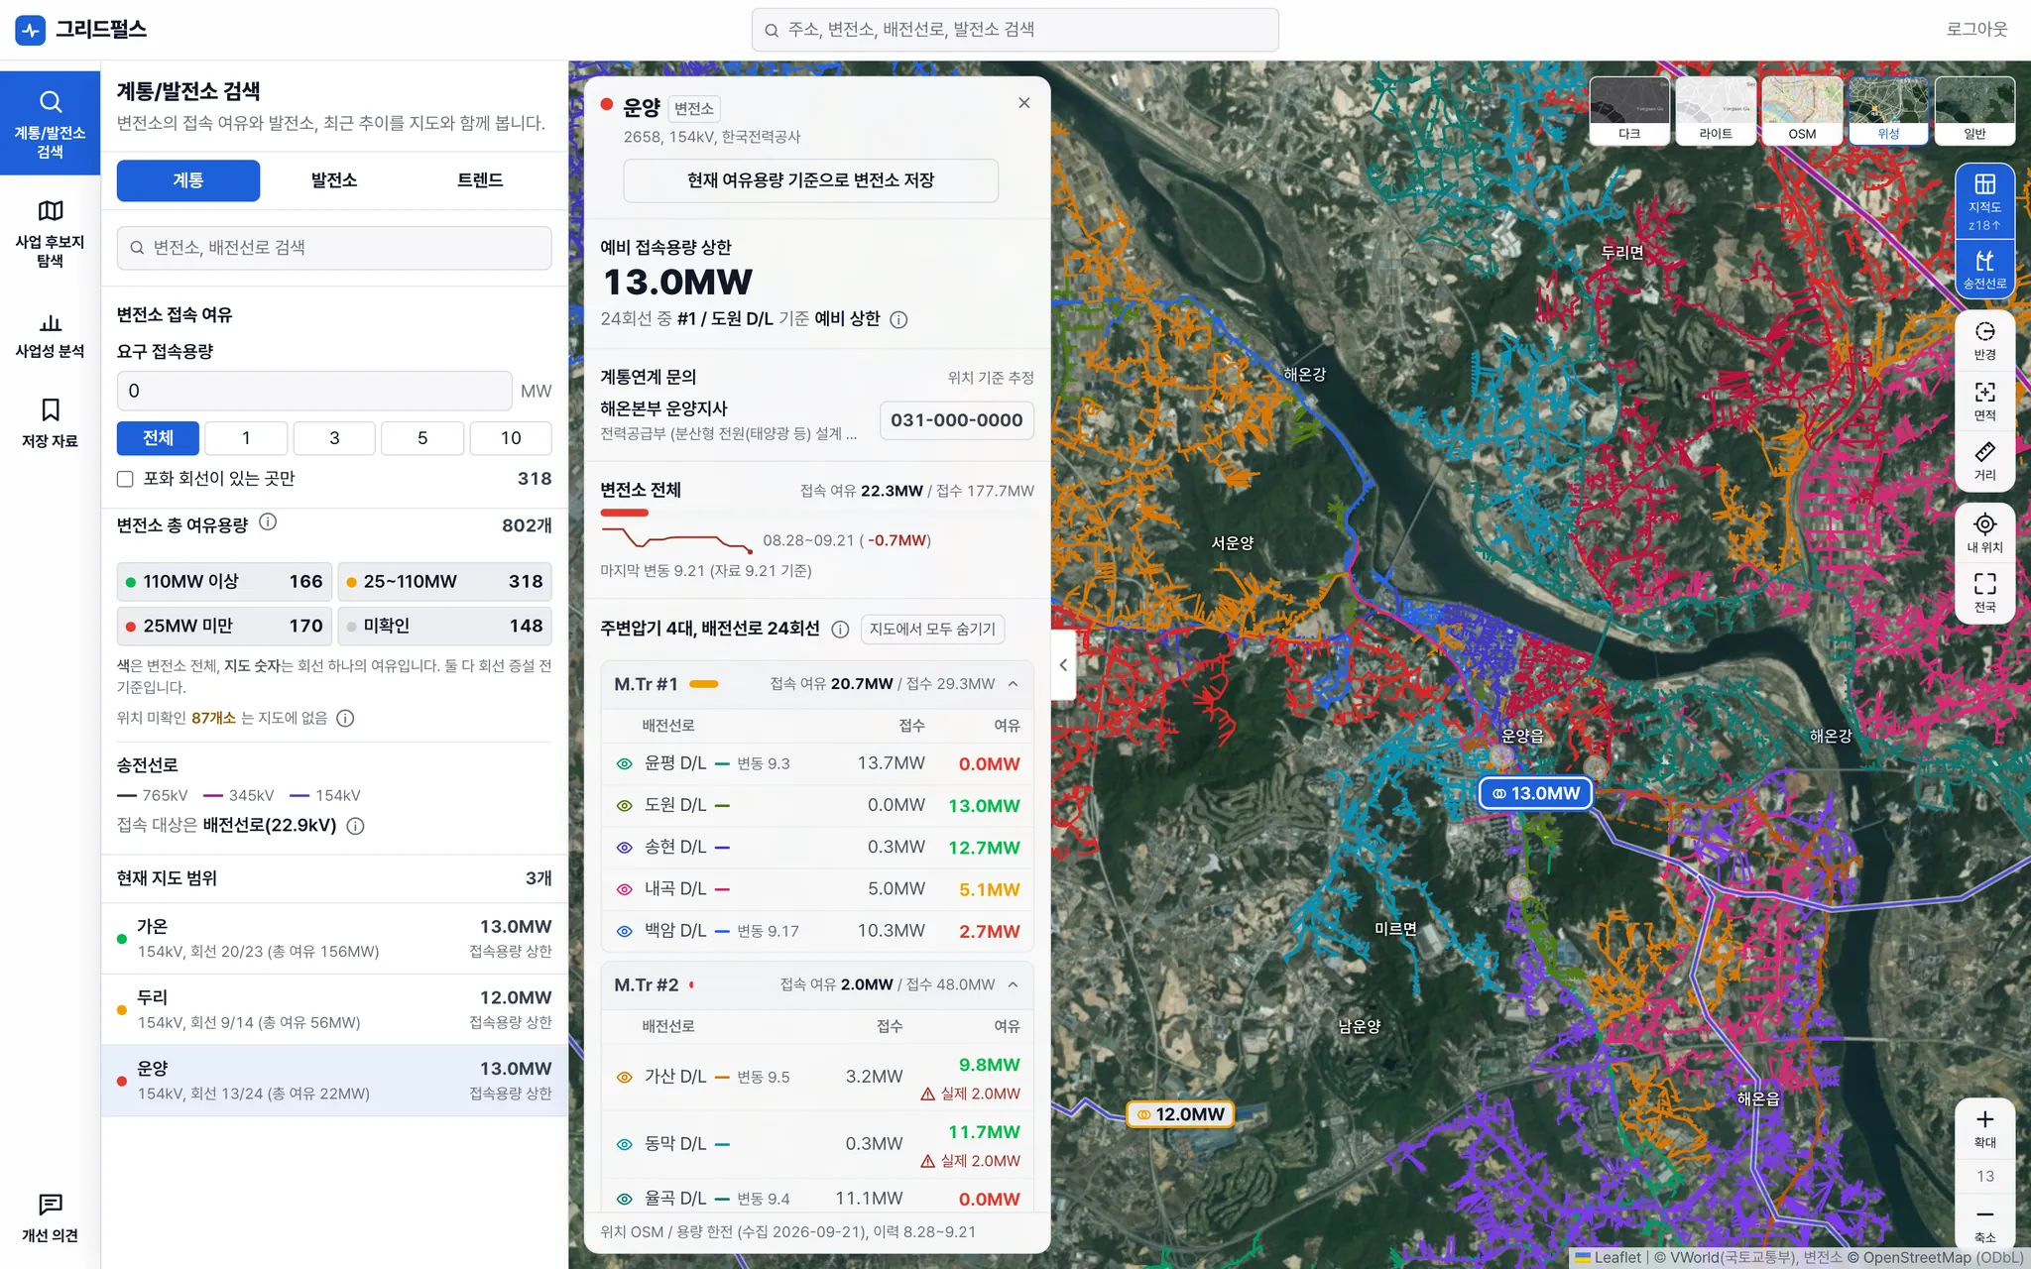This screenshot has width=2031, height=1269.
Task: Select the 면적 area measurement tool
Action: click(1984, 401)
